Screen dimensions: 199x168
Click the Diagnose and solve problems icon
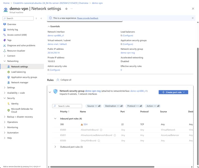tap(5, 45)
